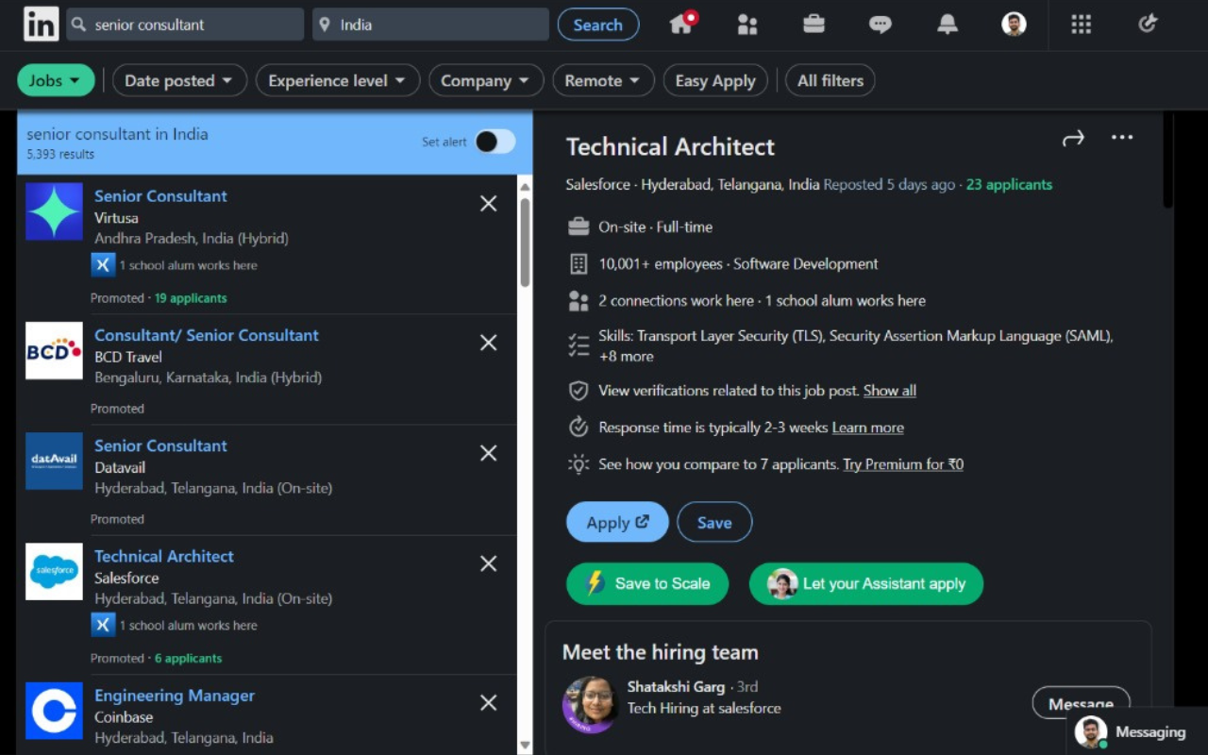1208x755 pixels.
Task: Toggle the Set alert switch
Action: (495, 142)
